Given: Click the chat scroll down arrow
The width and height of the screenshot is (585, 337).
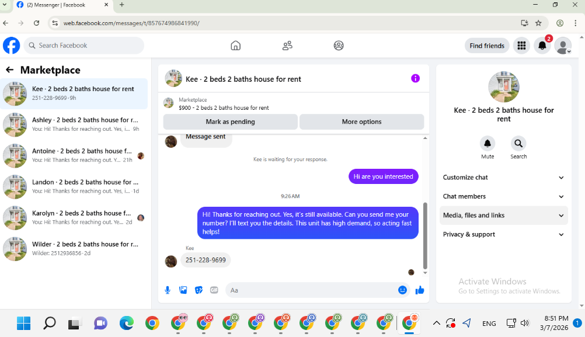Looking at the screenshot, I should (425, 273).
